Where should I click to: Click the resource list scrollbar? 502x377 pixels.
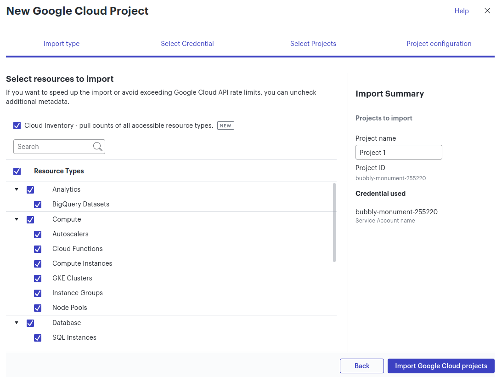click(x=334, y=223)
